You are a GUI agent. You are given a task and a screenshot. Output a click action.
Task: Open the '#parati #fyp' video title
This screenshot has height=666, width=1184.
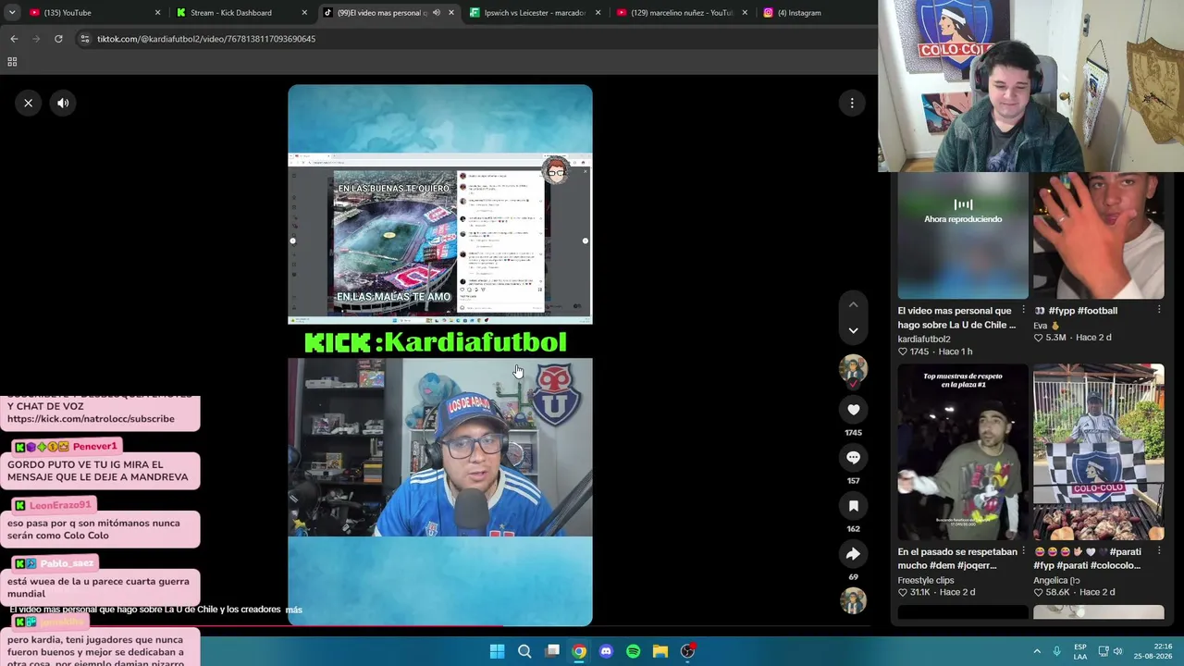pos(1088,559)
